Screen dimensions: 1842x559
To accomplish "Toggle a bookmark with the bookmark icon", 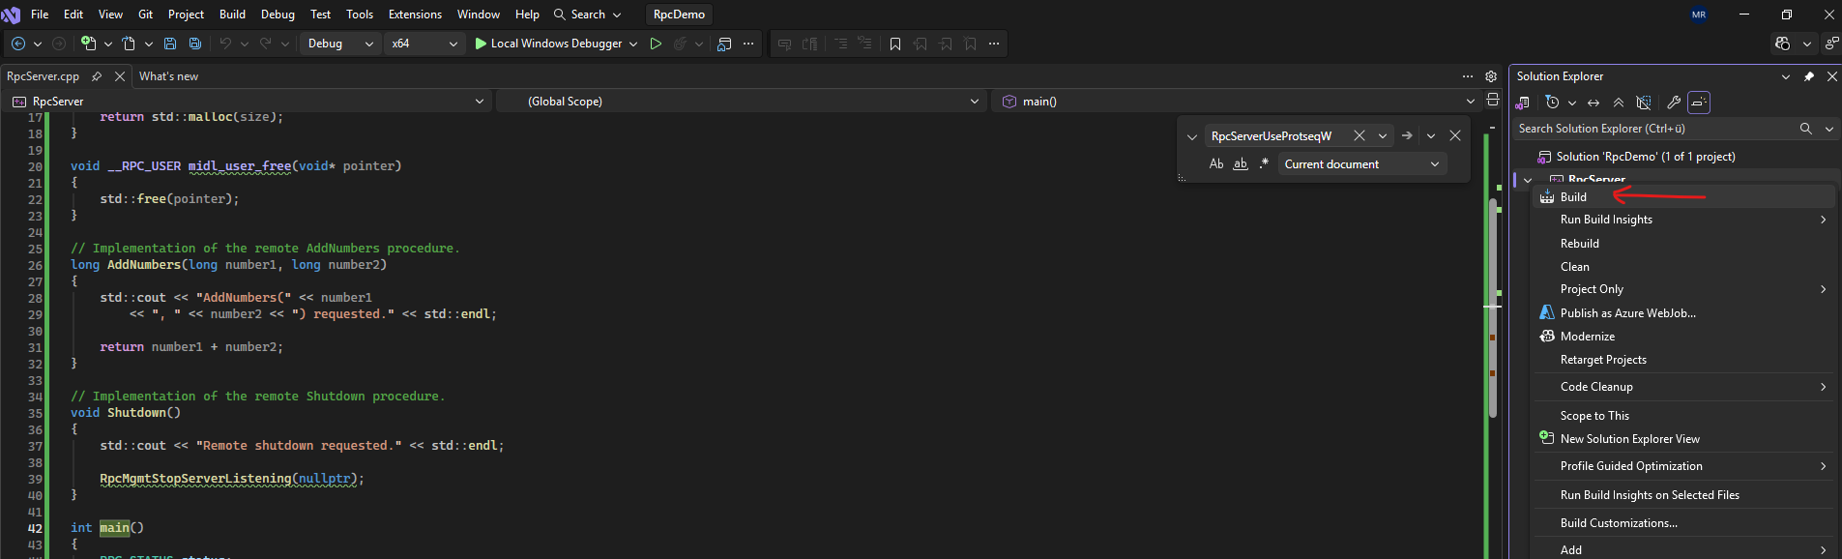I will [895, 44].
